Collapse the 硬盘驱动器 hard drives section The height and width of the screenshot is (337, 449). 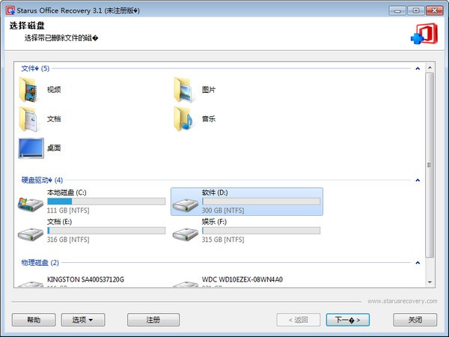coord(417,180)
